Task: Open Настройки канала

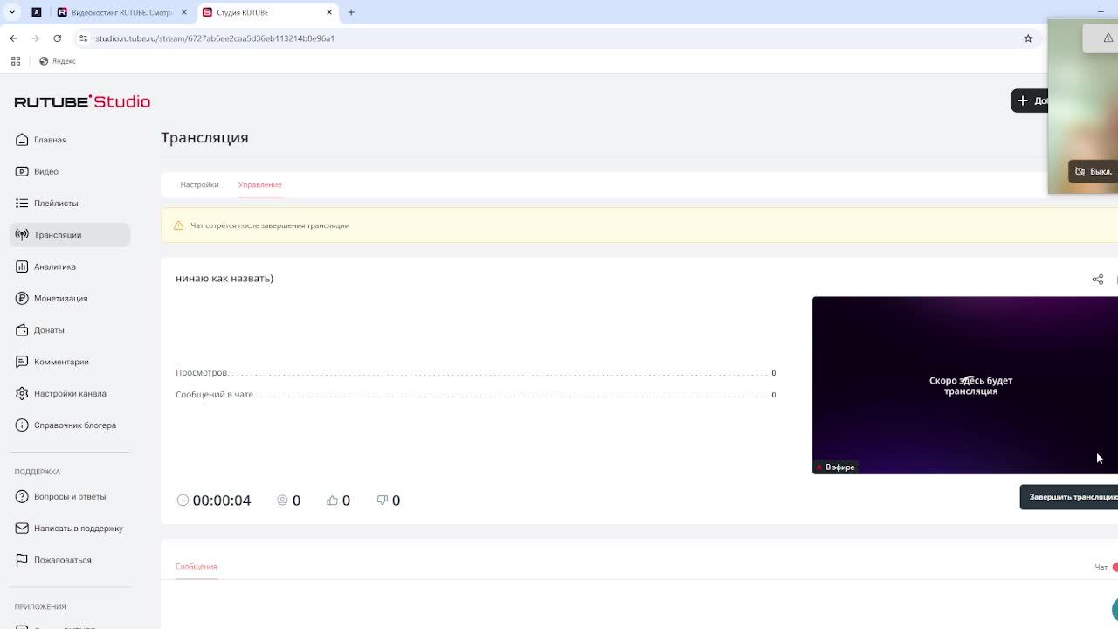Action: pos(70,393)
